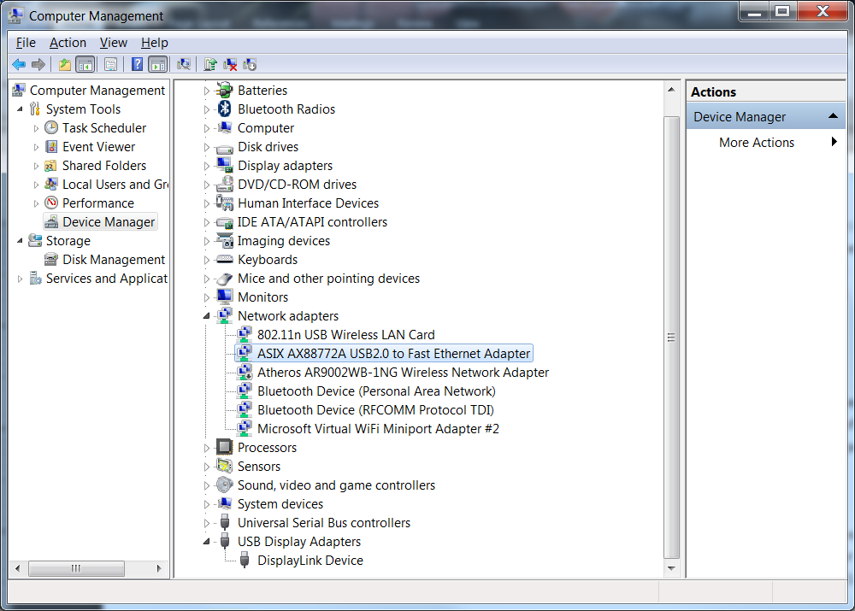This screenshot has height=611, width=855.
Task: Collapse the Storage node
Action: click(21, 240)
